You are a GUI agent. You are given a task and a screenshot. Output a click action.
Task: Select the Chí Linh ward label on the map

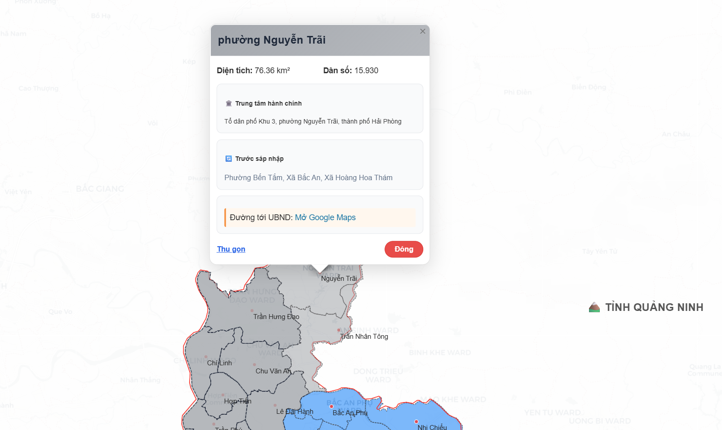click(219, 363)
